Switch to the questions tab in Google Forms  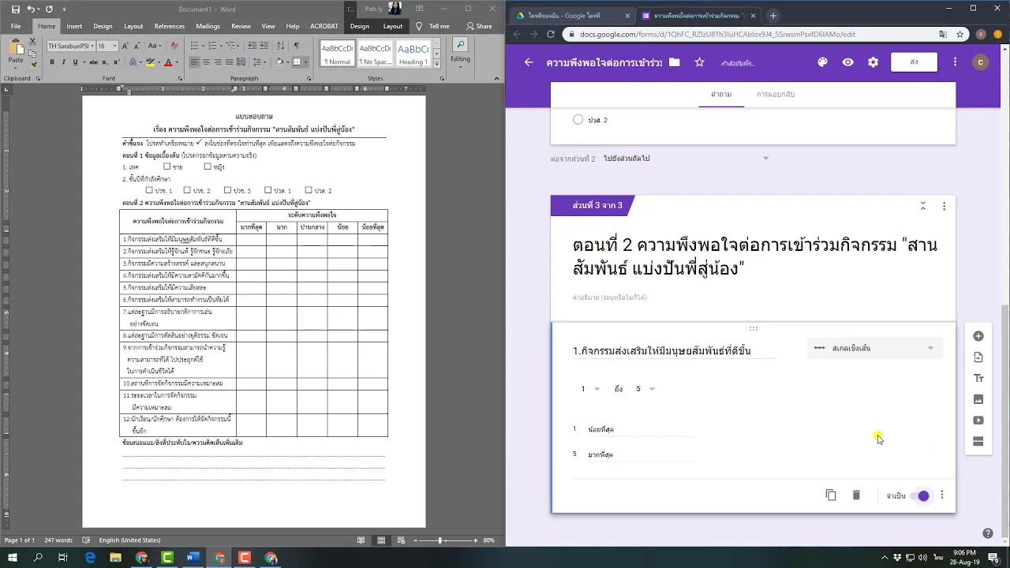[720, 95]
